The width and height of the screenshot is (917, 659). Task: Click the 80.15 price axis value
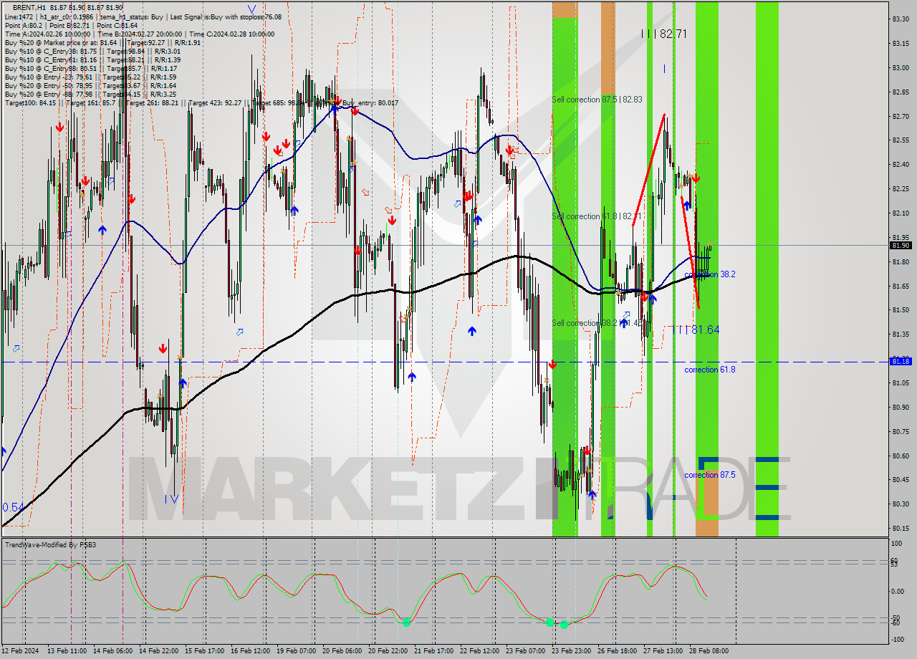coord(901,529)
